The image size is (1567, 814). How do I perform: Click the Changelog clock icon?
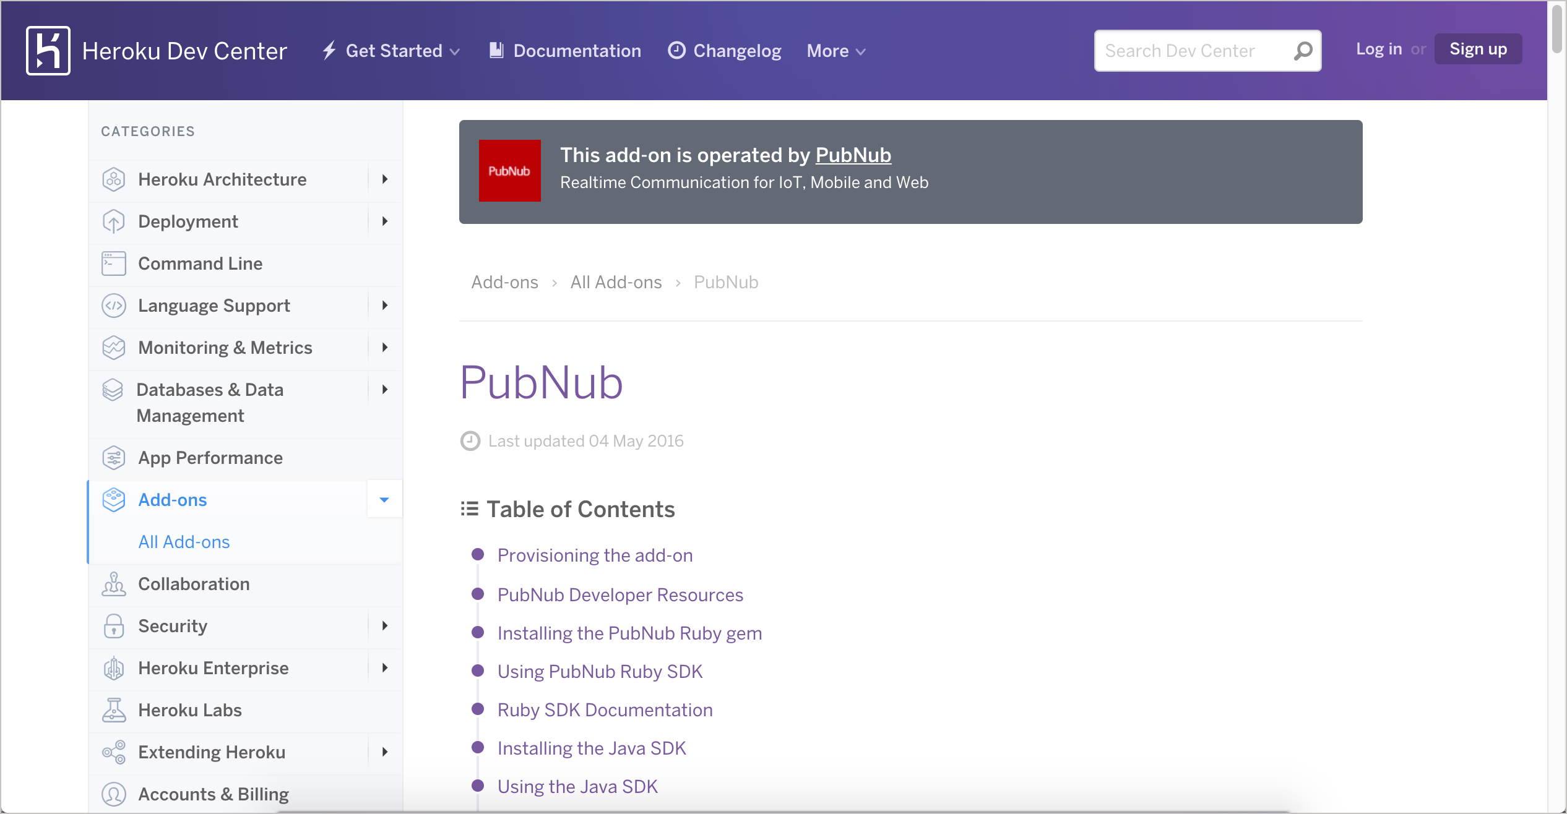pos(677,50)
